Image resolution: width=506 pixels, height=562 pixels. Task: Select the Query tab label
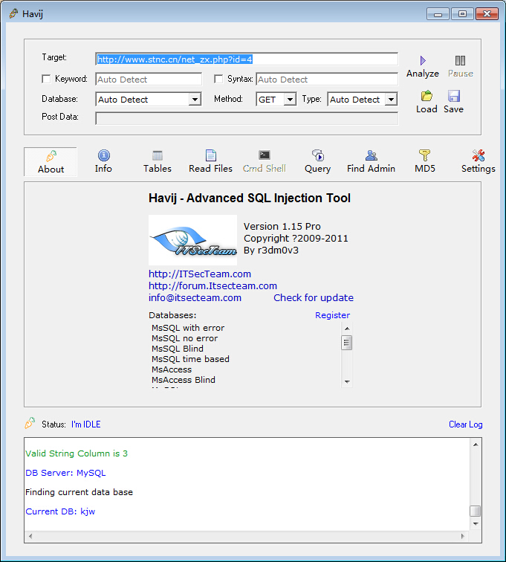pyautogui.click(x=317, y=169)
